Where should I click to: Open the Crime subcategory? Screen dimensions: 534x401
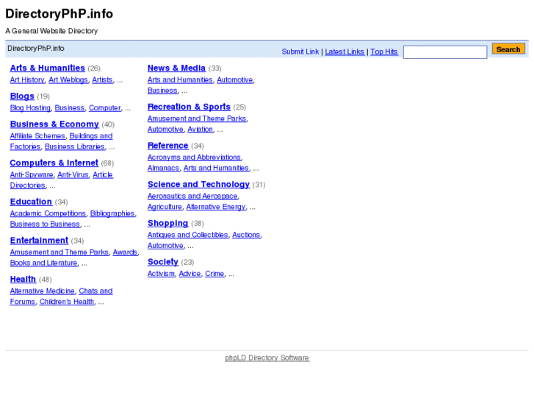(214, 274)
